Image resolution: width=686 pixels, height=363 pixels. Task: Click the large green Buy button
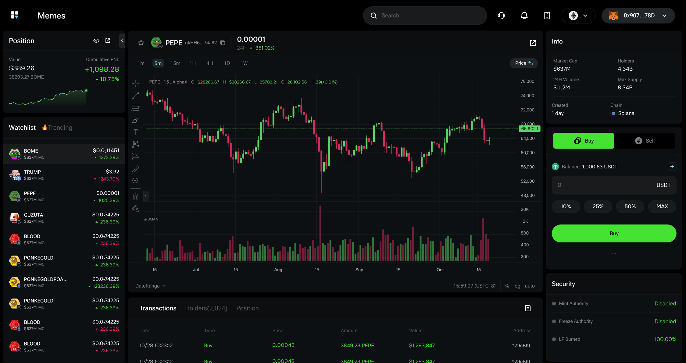pos(614,234)
